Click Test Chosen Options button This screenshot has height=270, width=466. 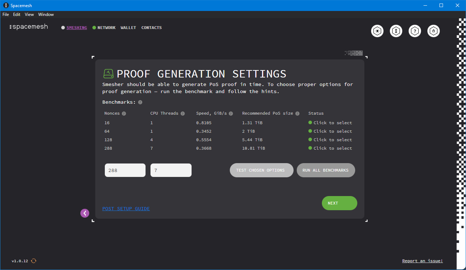pyautogui.click(x=262, y=170)
